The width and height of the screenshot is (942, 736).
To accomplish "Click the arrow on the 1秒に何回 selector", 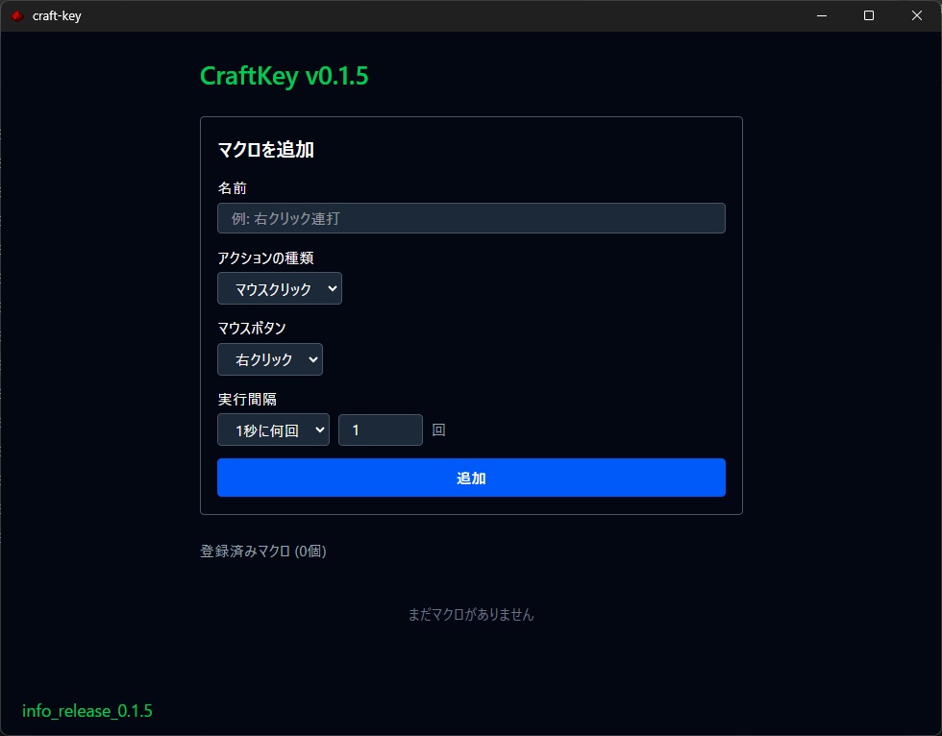I will tap(319, 429).
